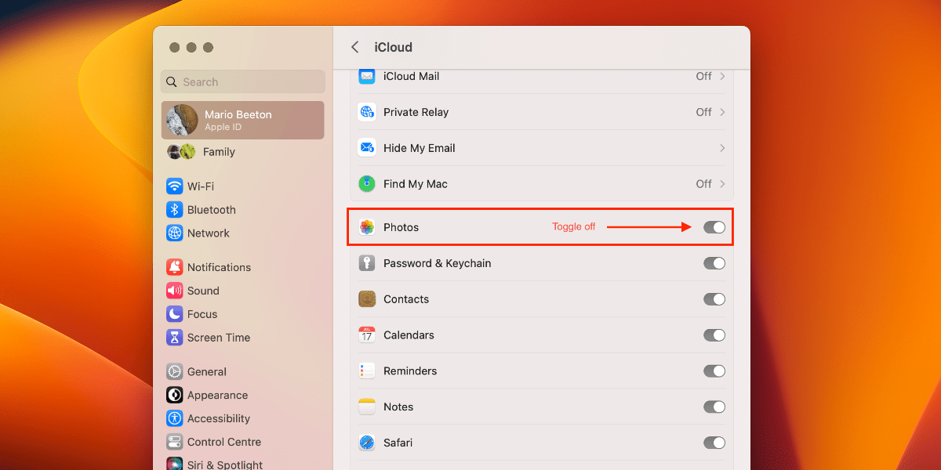
Task: Click the Calendars icon showing the 17
Action: [366, 334]
